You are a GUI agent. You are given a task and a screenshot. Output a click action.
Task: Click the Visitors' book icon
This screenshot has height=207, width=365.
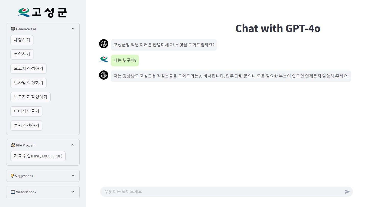(x=13, y=192)
